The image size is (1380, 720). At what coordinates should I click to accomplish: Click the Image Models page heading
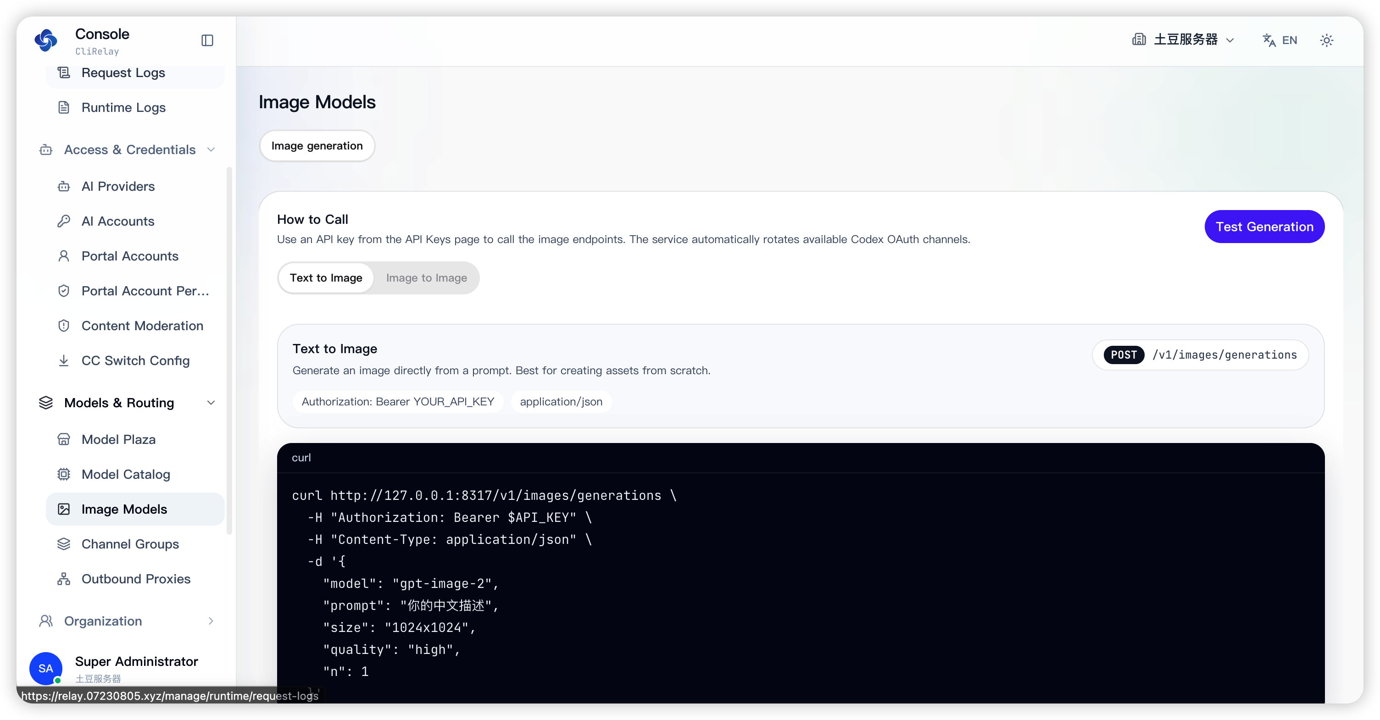317,102
